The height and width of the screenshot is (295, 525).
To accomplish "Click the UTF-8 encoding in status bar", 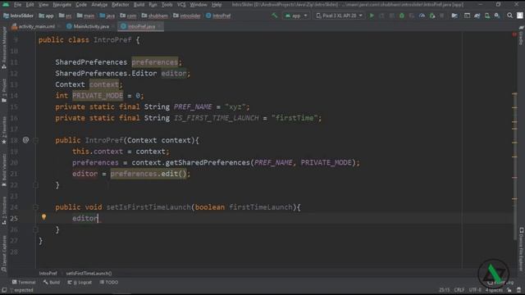I will click(475, 290).
